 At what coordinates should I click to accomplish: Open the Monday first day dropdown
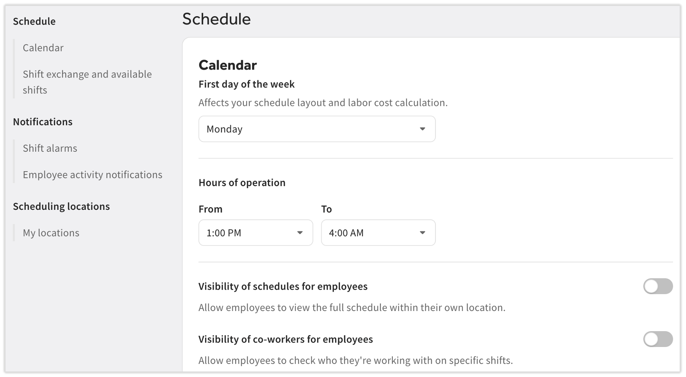click(317, 129)
